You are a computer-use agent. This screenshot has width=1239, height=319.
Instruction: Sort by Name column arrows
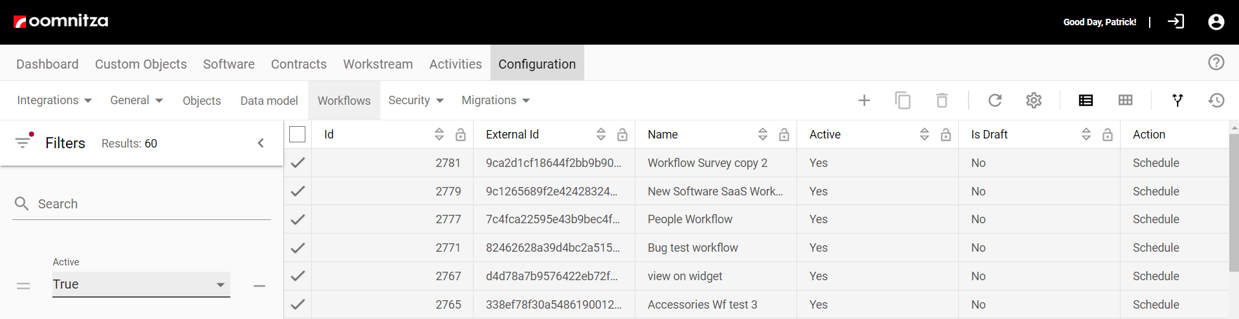763,135
